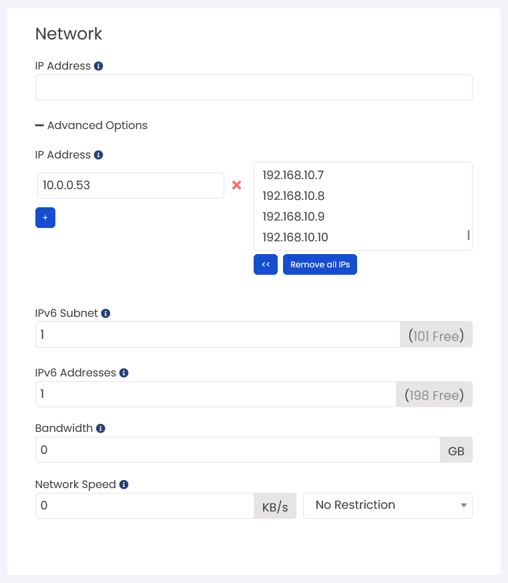This screenshot has width=508, height=583.
Task: Click the info icon next to IPv6 Subnet
Action: 106,314
